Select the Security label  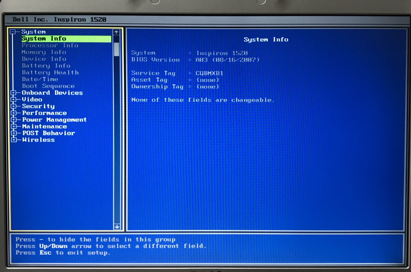point(38,106)
